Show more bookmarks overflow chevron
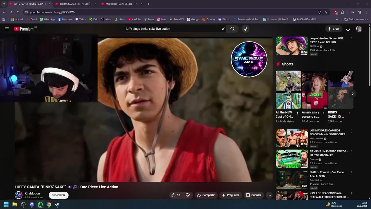This screenshot has height=209, width=371. coord(337,19)
